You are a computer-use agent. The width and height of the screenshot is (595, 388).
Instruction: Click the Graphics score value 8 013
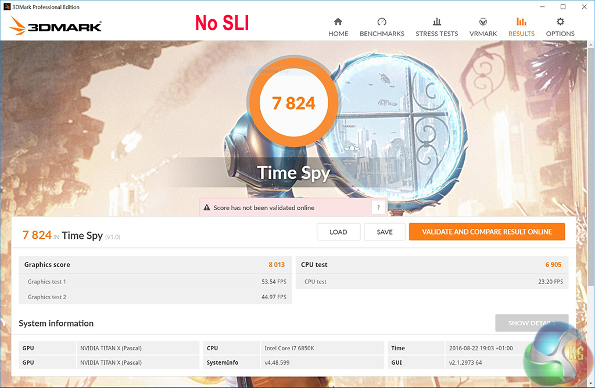tap(277, 265)
